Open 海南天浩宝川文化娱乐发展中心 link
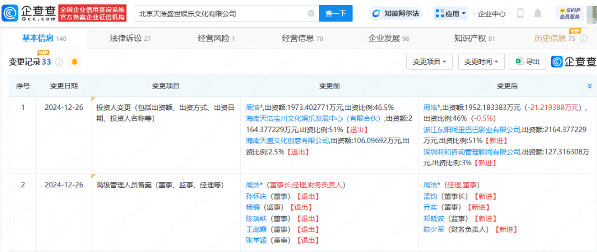Screen dimensions: 597x252 314,118
